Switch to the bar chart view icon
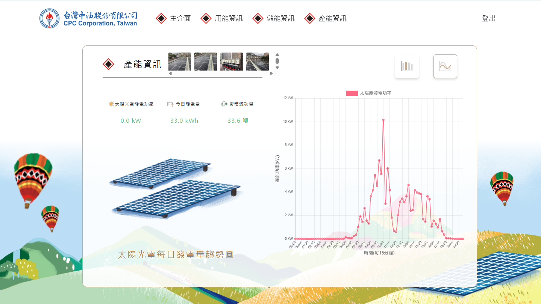The width and height of the screenshot is (541, 304). coord(407,66)
